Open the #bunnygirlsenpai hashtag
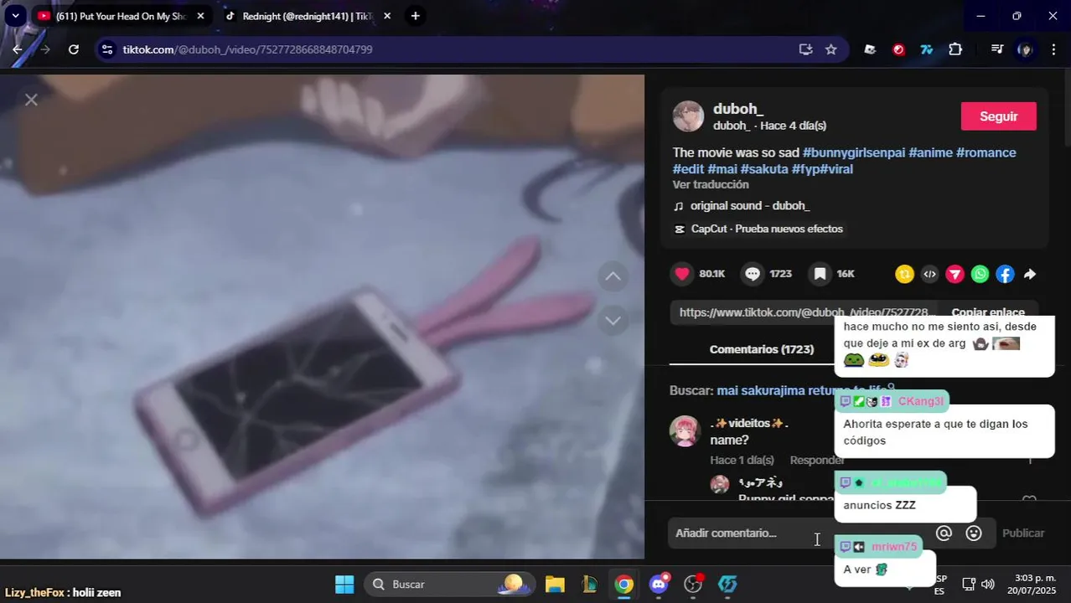This screenshot has width=1071, height=603. (854, 152)
